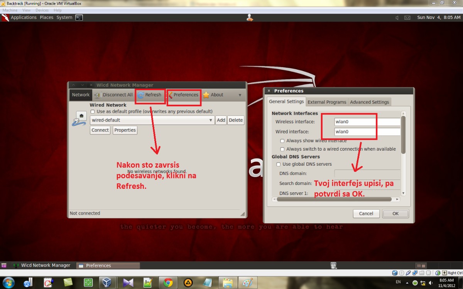Open wired network Properties
The width and height of the screenshot is (463, 289).
(125, 130)
